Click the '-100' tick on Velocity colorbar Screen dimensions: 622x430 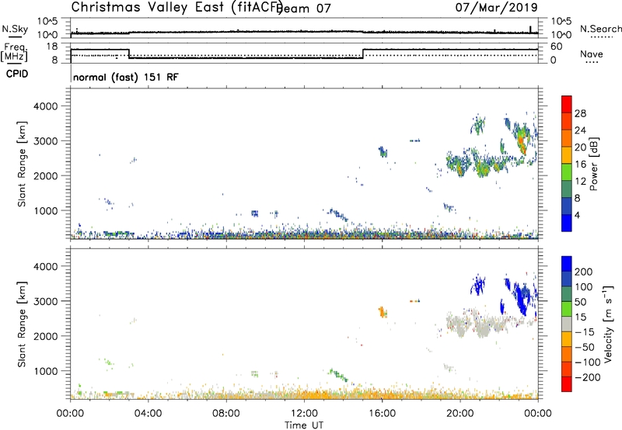pos(588,362)
